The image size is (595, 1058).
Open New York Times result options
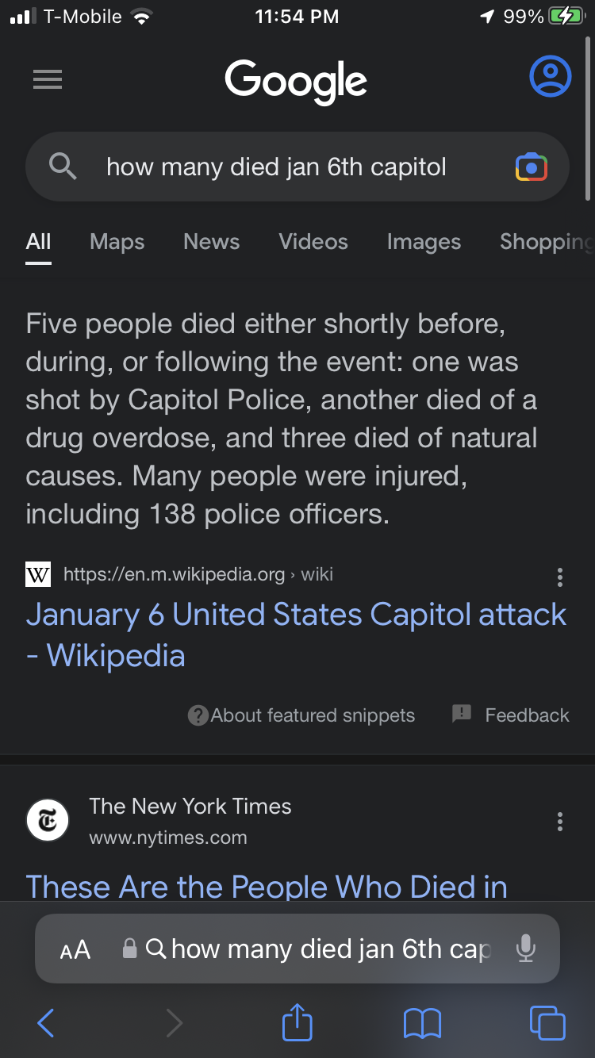pos(560,821)
